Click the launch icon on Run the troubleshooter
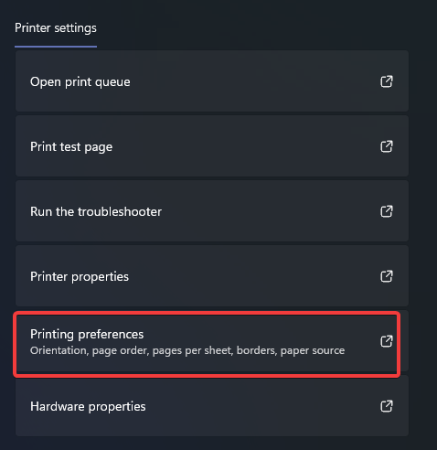Screen dimensions: 437x450 387,211
